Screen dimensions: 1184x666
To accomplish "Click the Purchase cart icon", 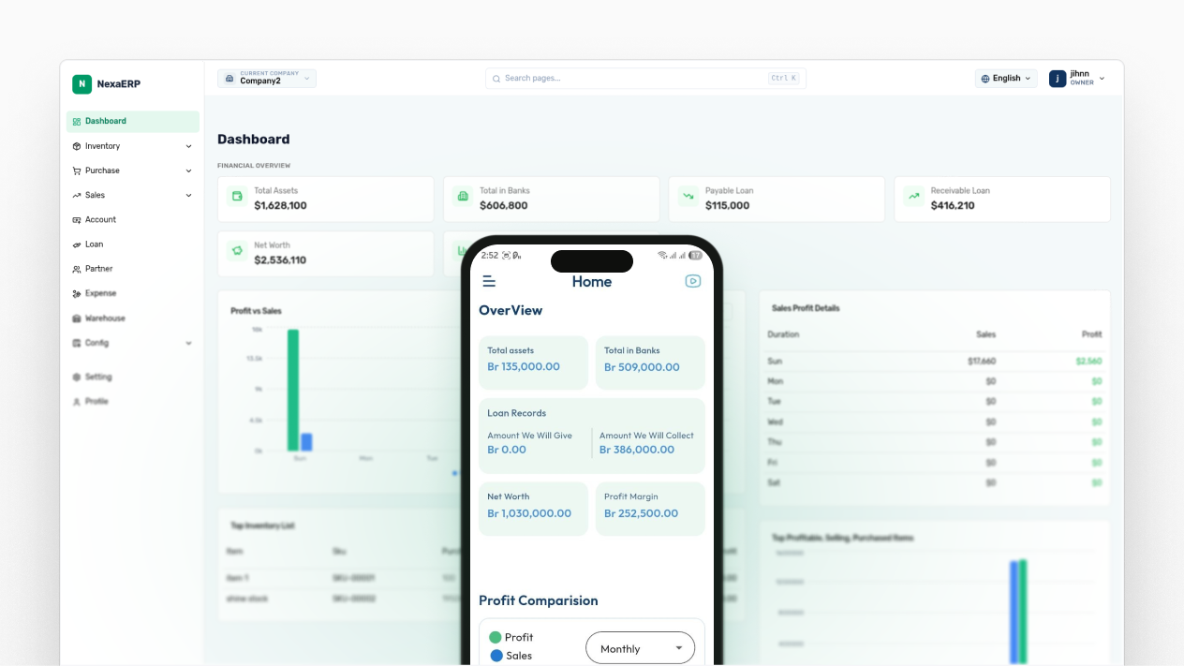I will click(77, 170).
